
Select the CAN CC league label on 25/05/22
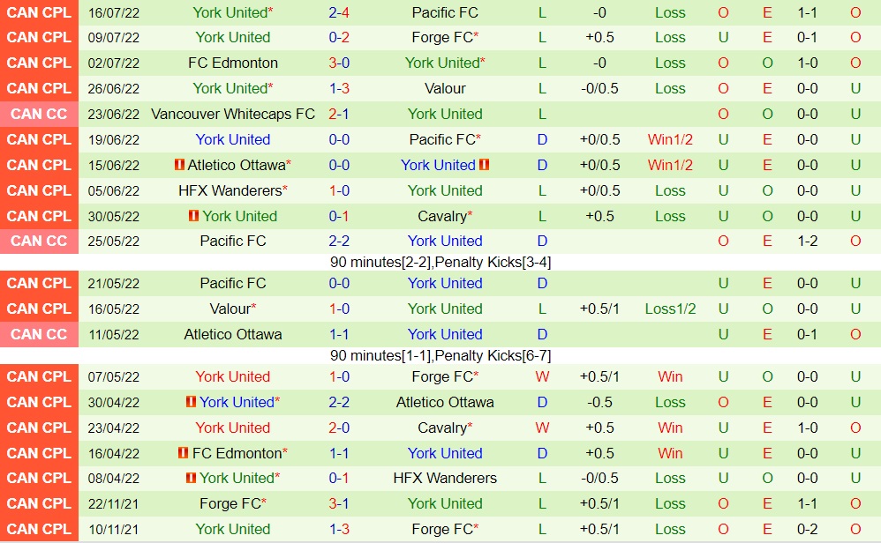39,241
